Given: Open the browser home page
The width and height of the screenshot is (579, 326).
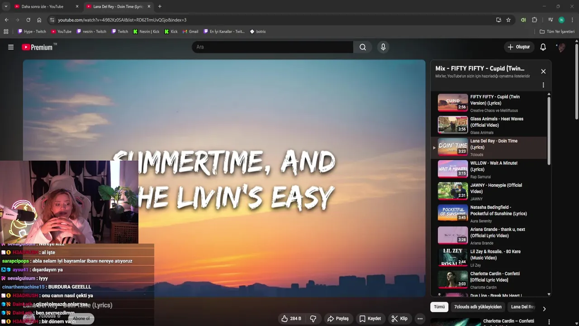Looking at the screenshot, I should pyautogui.click(x=39, y=20).
